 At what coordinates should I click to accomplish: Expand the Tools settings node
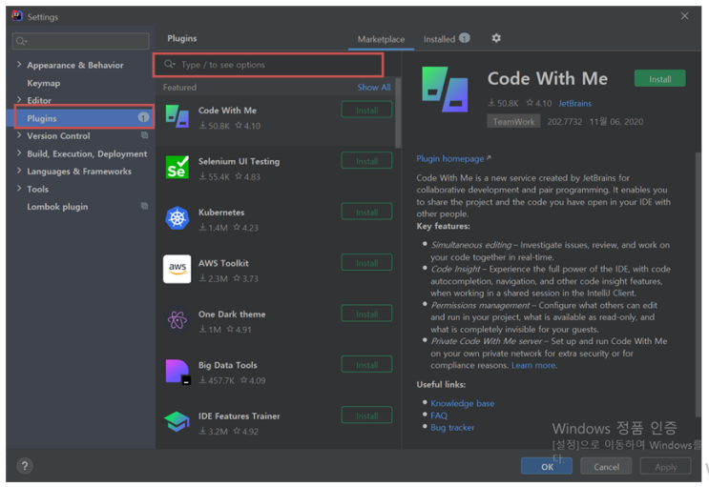(19, 188)
